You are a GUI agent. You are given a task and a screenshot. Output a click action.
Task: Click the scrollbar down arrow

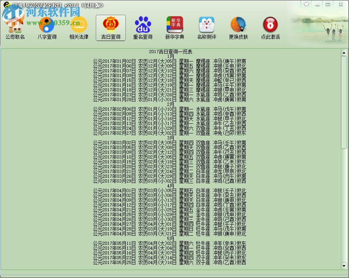tap(344, 266)
